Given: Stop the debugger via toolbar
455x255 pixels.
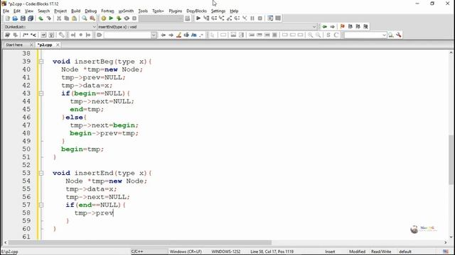Looking at the screenshot, I should coord(260,18).
